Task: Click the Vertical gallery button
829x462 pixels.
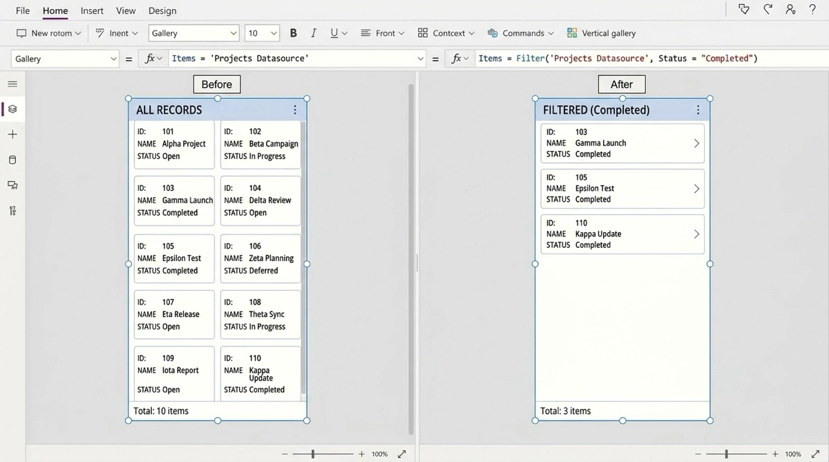Action: tap(601, 33)
